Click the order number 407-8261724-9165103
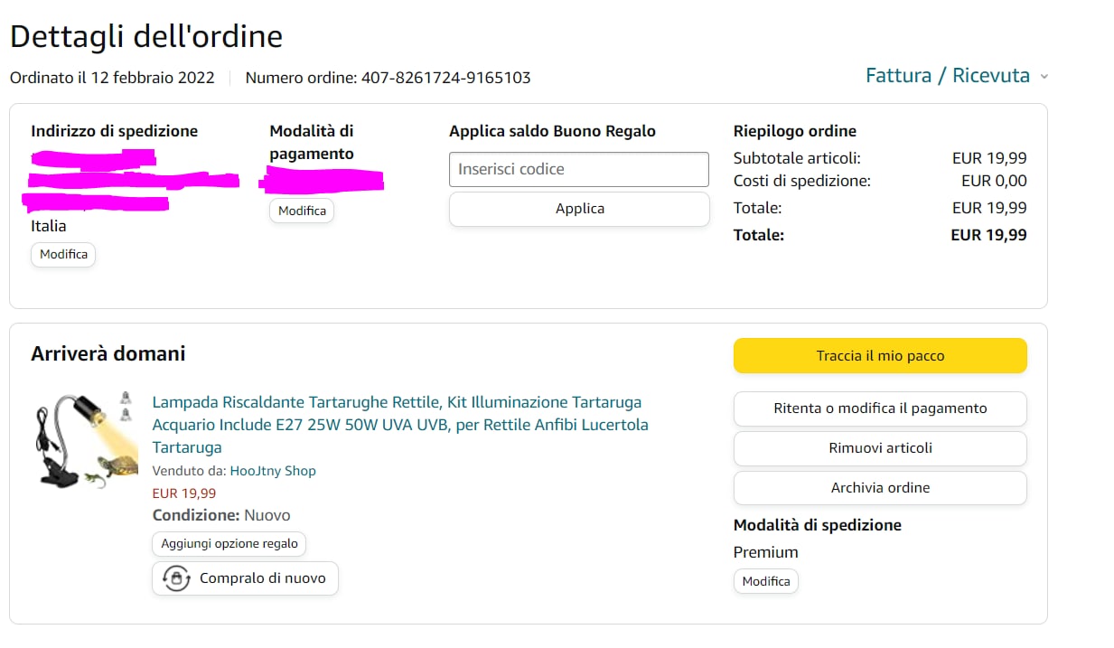Image resolution: width=1114 pixels, height=648 pixels. tap(445, 78)
